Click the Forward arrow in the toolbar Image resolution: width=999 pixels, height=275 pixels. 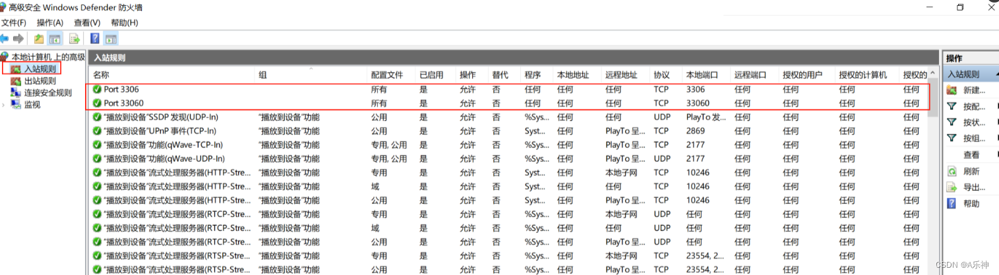tap(18, 39)
